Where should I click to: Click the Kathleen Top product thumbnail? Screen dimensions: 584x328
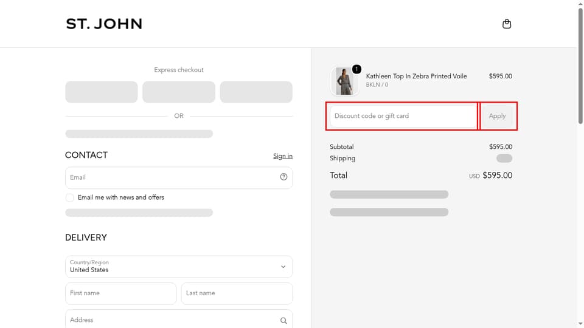pos(344,81)
